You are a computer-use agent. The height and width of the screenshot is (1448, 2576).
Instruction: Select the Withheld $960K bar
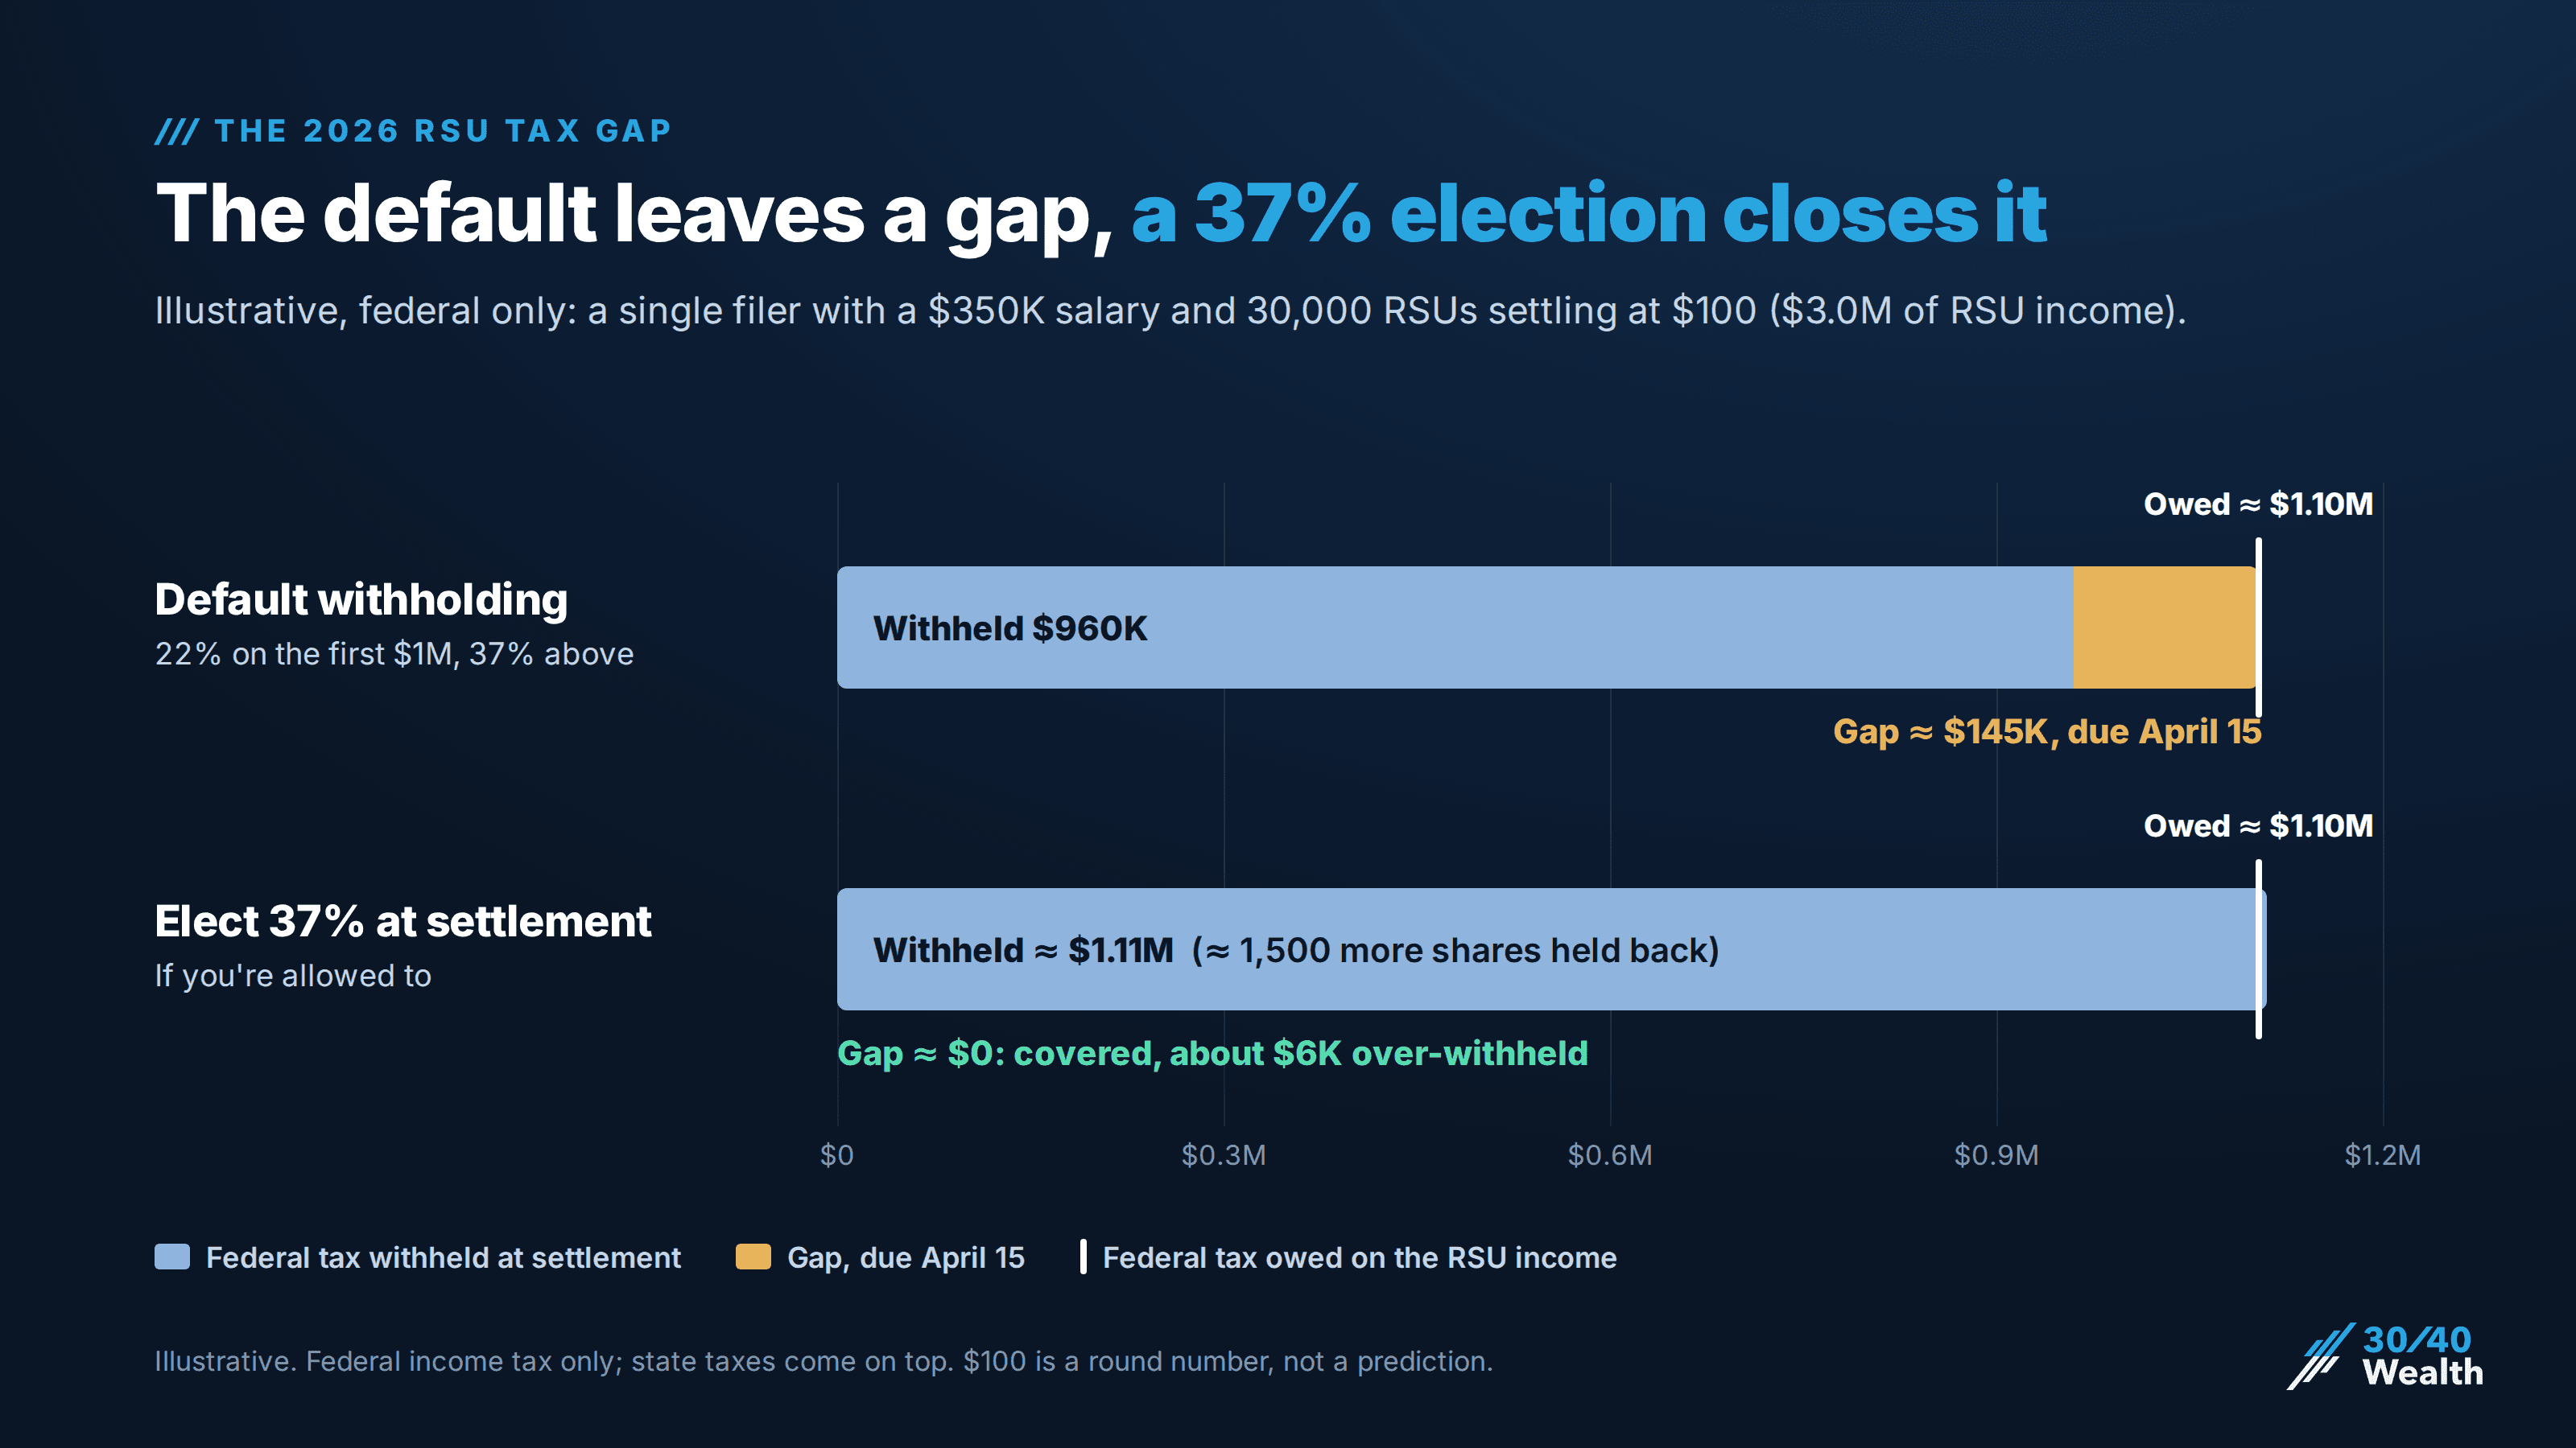tap(1455, 627)
